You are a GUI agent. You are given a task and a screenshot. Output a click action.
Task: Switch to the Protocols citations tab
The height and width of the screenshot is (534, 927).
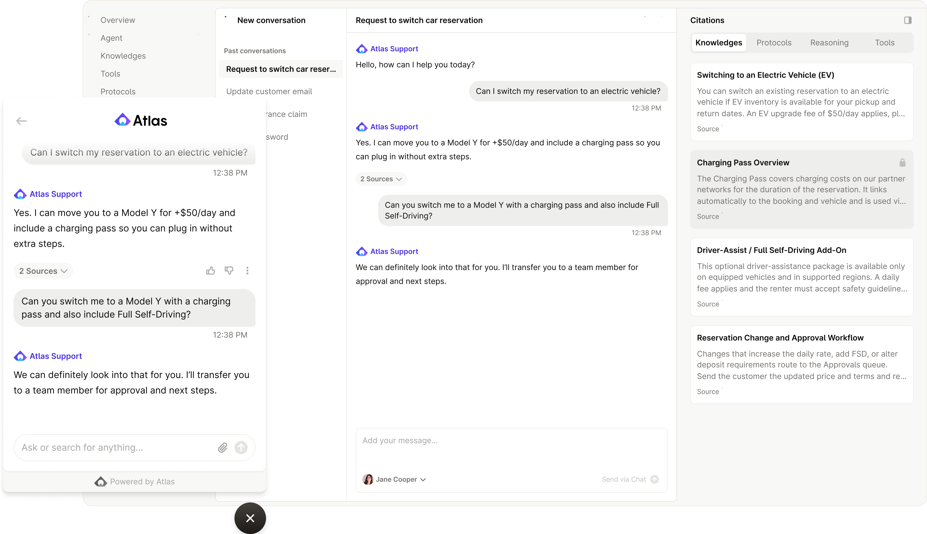click(774, 43)
